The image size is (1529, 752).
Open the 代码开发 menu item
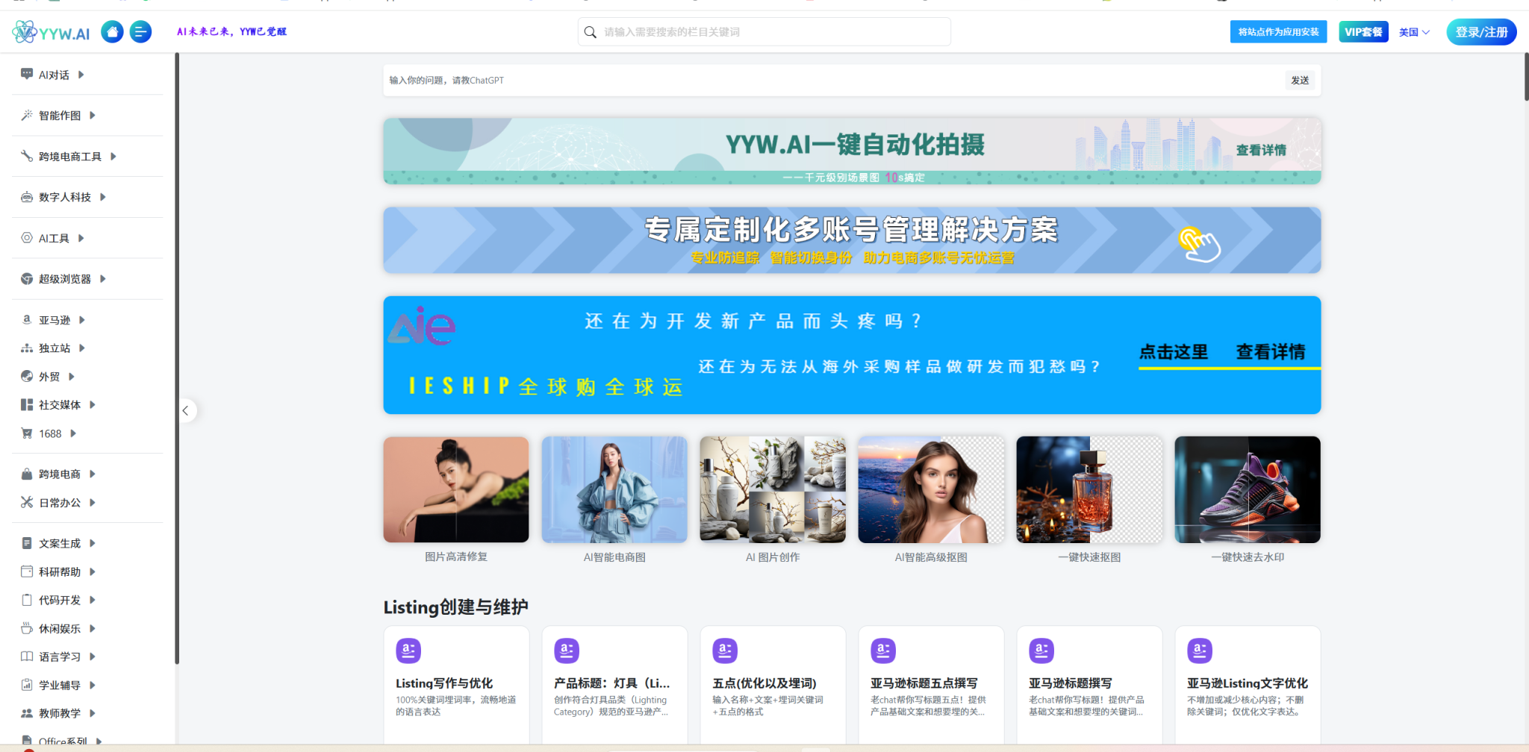(x=58, y=600)
